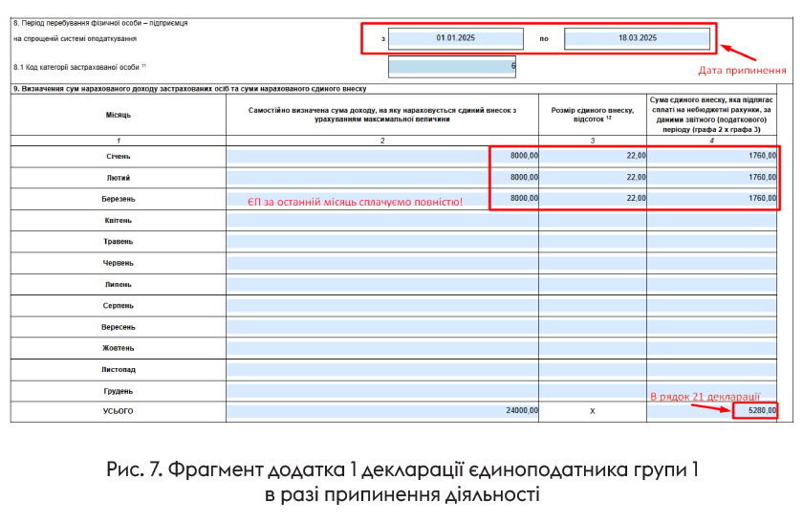Click the 'Місяць' column header

[x=119, y=115]
